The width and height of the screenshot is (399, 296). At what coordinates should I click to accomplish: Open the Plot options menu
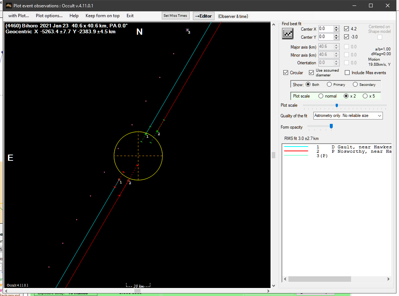pyautogui.click(x=49, y=16)
